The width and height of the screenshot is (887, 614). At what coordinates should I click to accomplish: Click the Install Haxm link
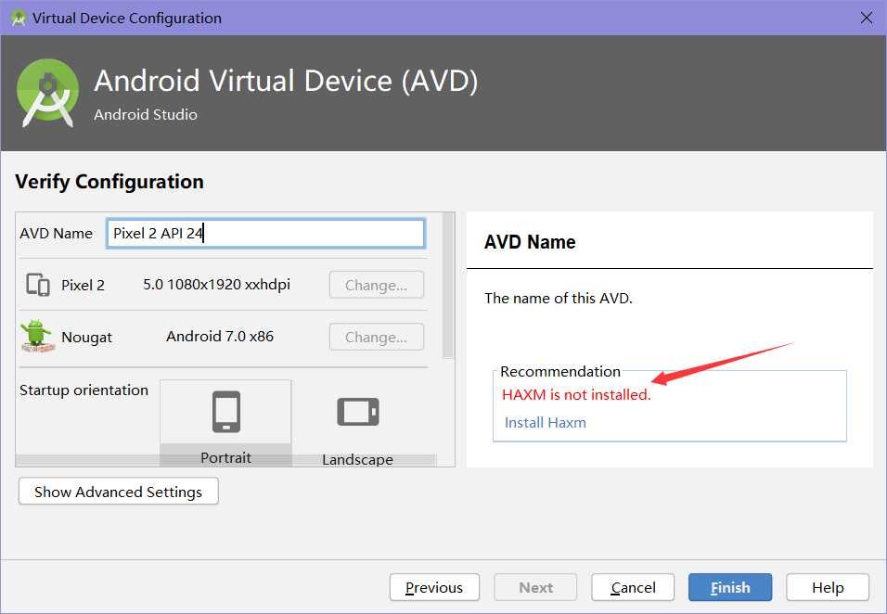click(545, 422)
